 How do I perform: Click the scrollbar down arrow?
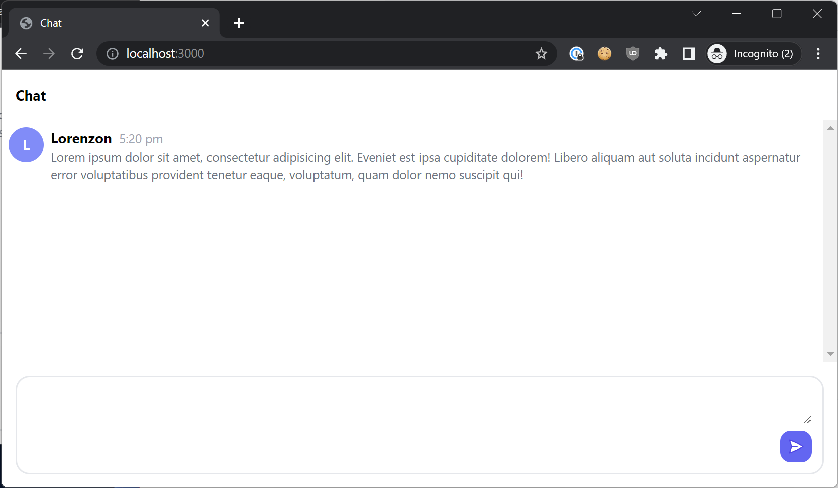click(830, 354)
